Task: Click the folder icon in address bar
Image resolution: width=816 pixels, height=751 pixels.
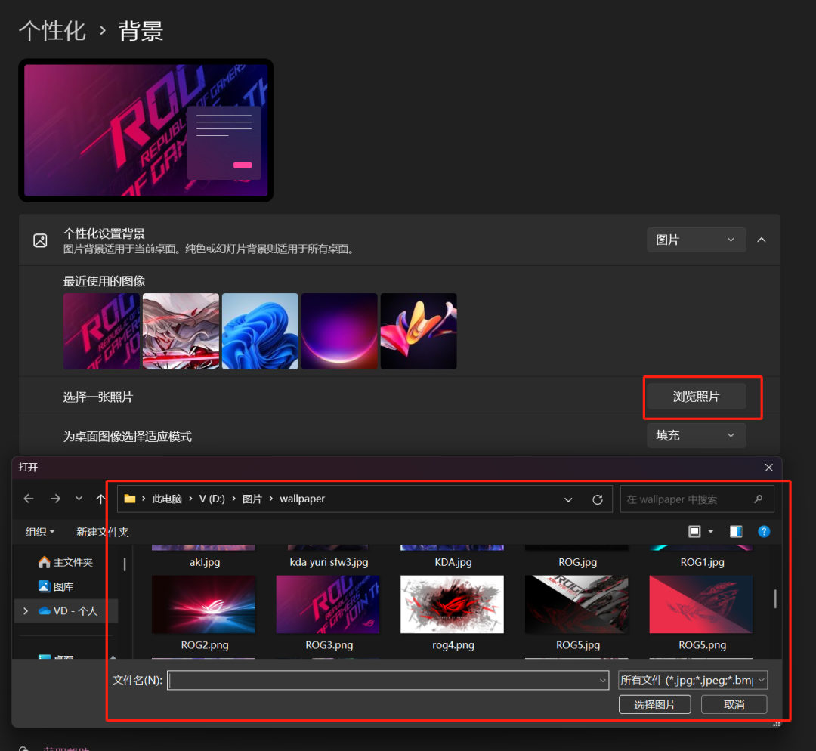Action: coord(130,499)
